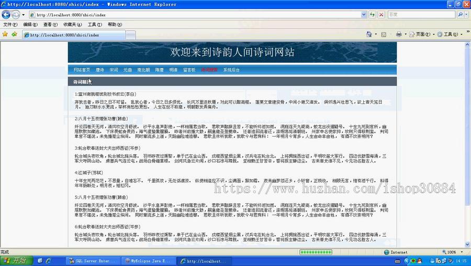Click the Windows 开始 Start button

coord(16,261)
